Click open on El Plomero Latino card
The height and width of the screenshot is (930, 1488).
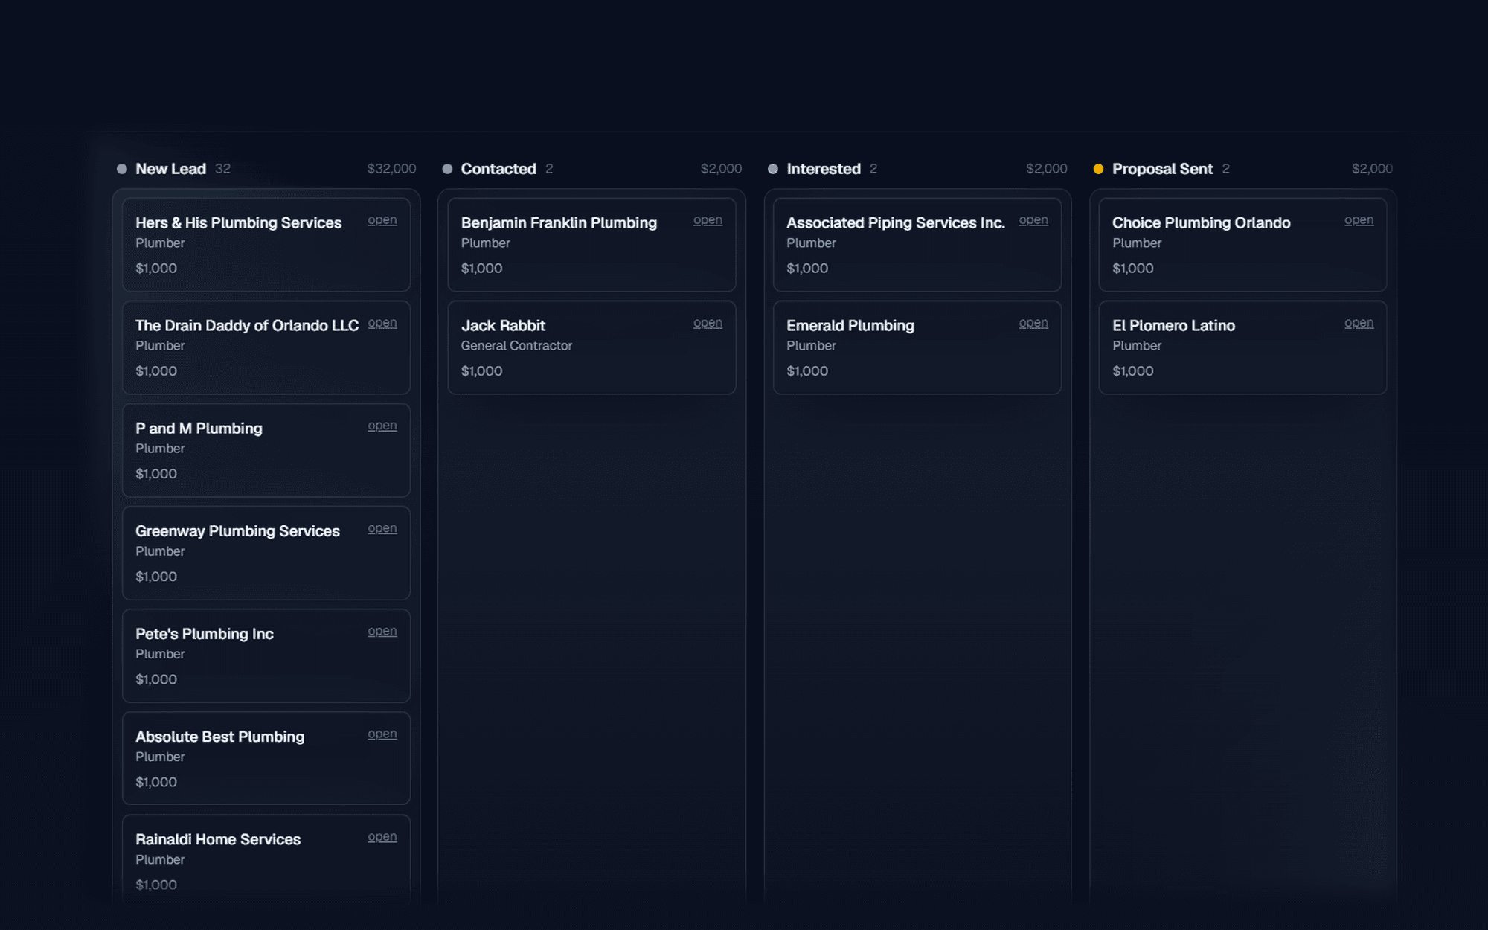1359,323
